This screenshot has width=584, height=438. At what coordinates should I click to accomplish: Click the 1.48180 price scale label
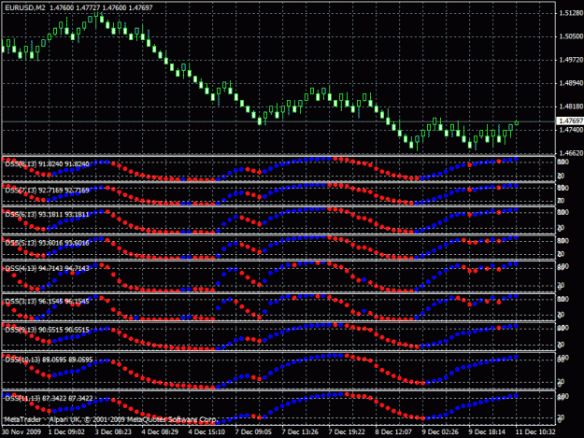click(x=571, y=106)
